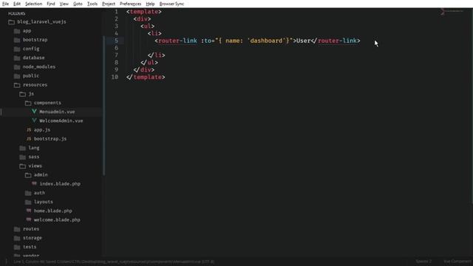Screen dimensions: 473x266
Task: Open welcome.blade.php file
Action: 57,220
